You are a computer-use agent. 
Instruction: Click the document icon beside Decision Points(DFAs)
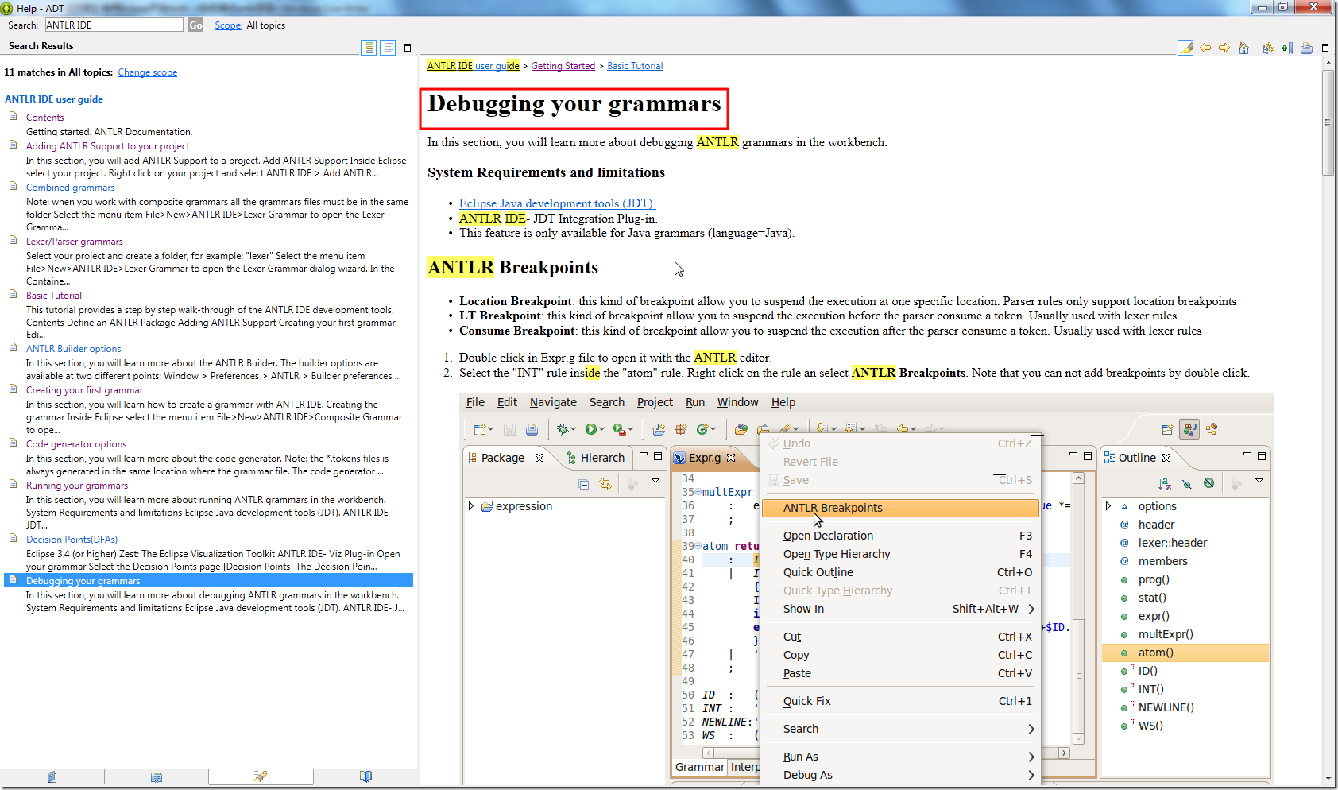click(14, 539)
